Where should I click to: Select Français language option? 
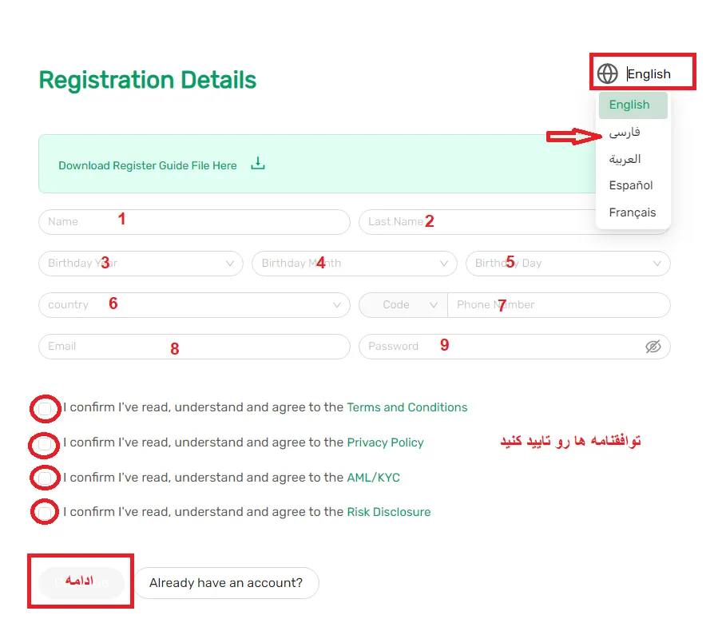(632, 212)
